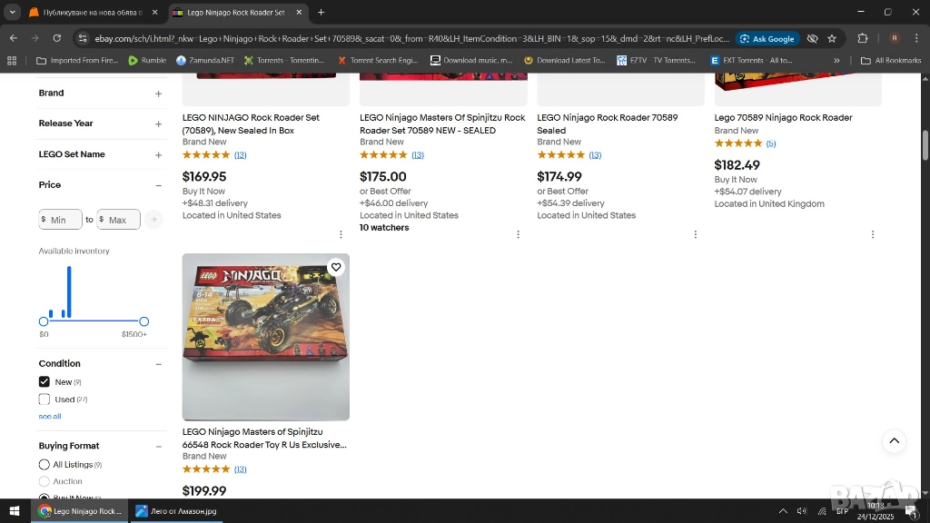Image resolution: width=930 pixels, height=523 pixels.
Task: Bookmark this page with star icon
Action: tap(831, 38)
